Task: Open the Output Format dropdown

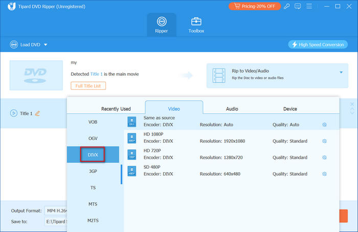Action: (56, 211)
